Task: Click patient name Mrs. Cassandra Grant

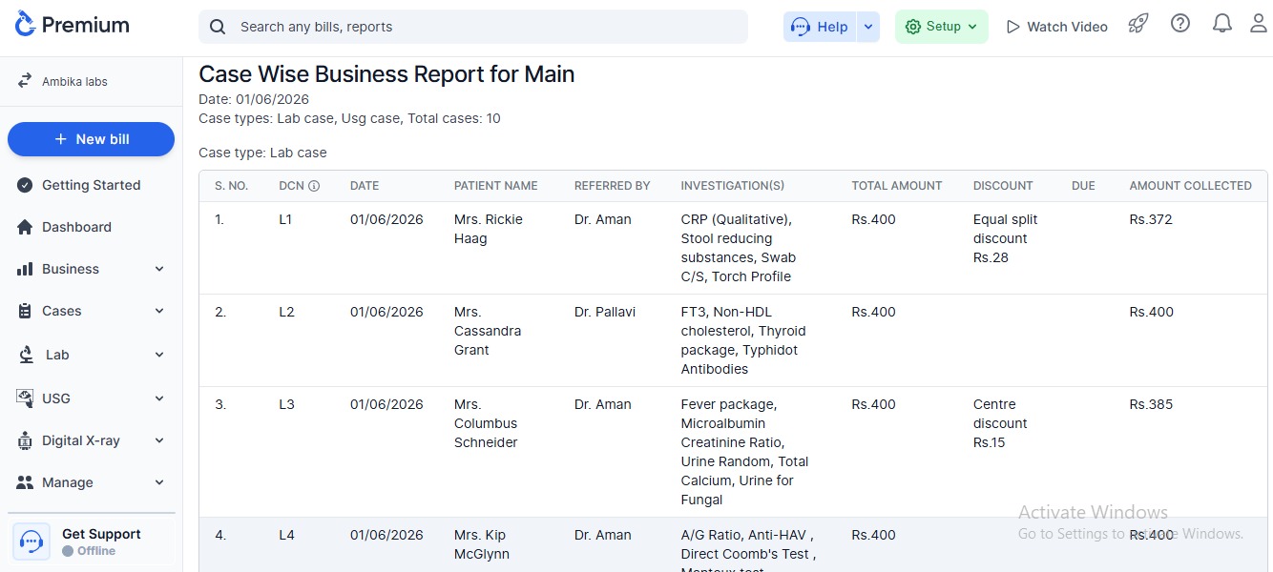Action: pos(487,331)
